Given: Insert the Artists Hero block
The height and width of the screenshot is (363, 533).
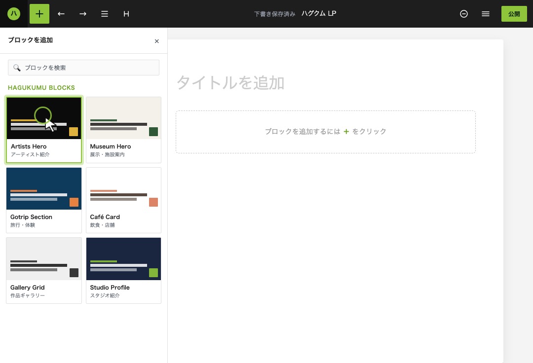Looking at the screenshot, I should 44,130.
